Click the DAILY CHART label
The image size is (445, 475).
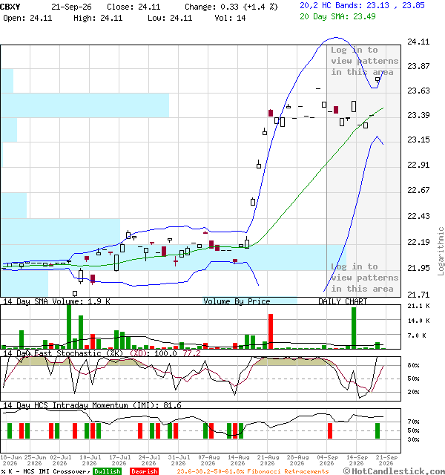click(343, 301)
